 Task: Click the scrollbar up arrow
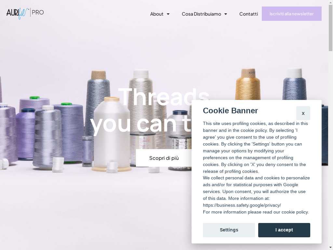(x=330, y=2)
